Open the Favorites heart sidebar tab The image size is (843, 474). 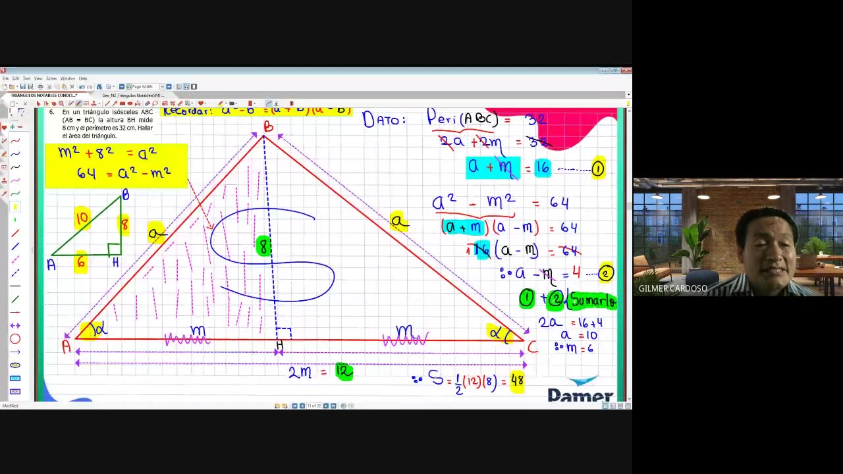pyautogui.click(x=5, y=127)
